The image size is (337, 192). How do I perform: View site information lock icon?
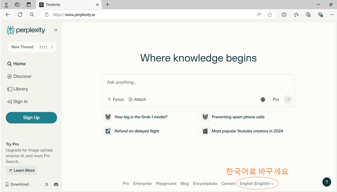[47, 15]
